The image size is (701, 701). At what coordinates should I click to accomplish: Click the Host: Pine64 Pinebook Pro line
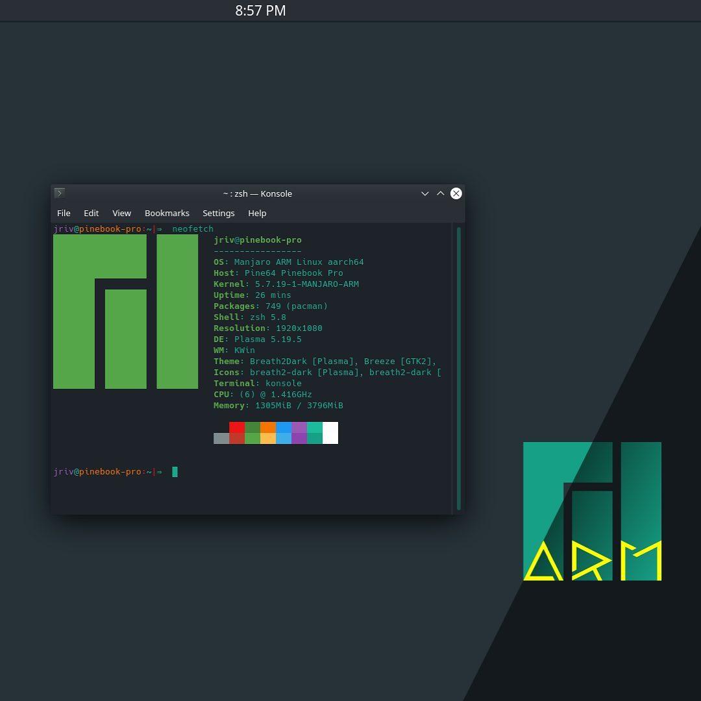pyautogui.click(x=278, y=273)
